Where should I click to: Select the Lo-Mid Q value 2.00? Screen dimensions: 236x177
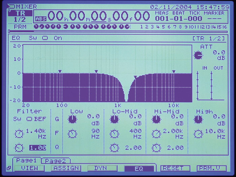(134, 148)
